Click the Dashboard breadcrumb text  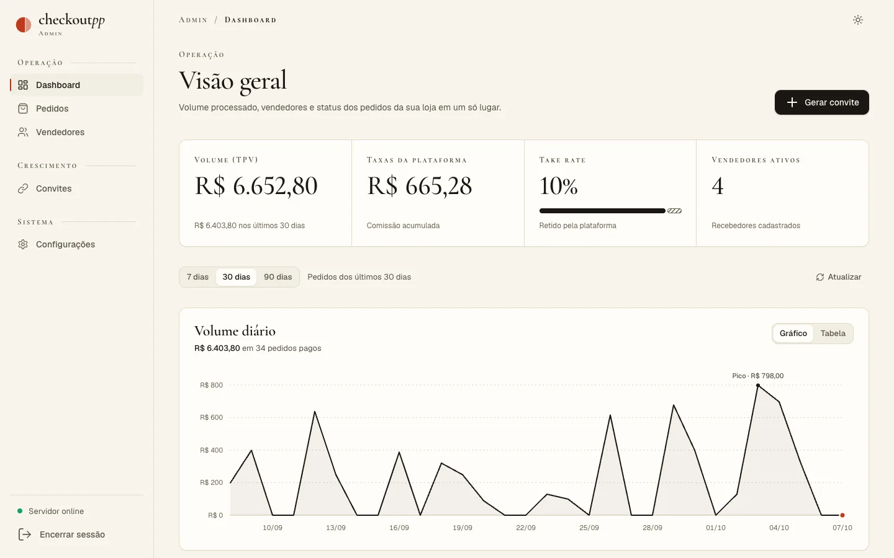251,20
